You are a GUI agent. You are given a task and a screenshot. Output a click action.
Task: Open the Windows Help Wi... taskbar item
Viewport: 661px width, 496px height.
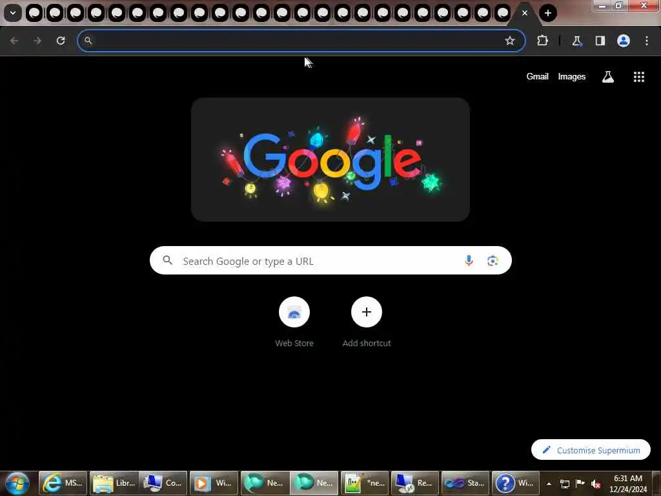[516, 483]
